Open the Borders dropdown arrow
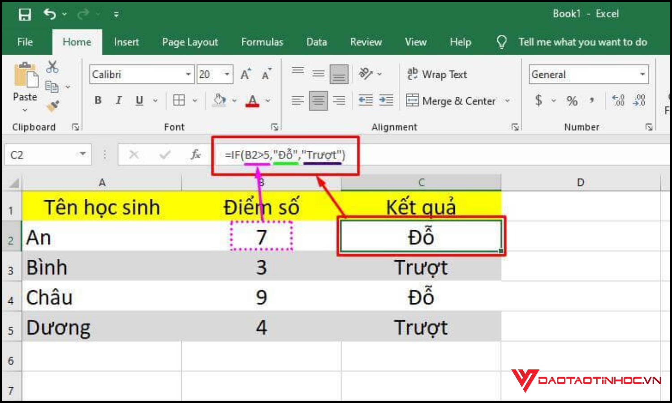 [194, 100]
